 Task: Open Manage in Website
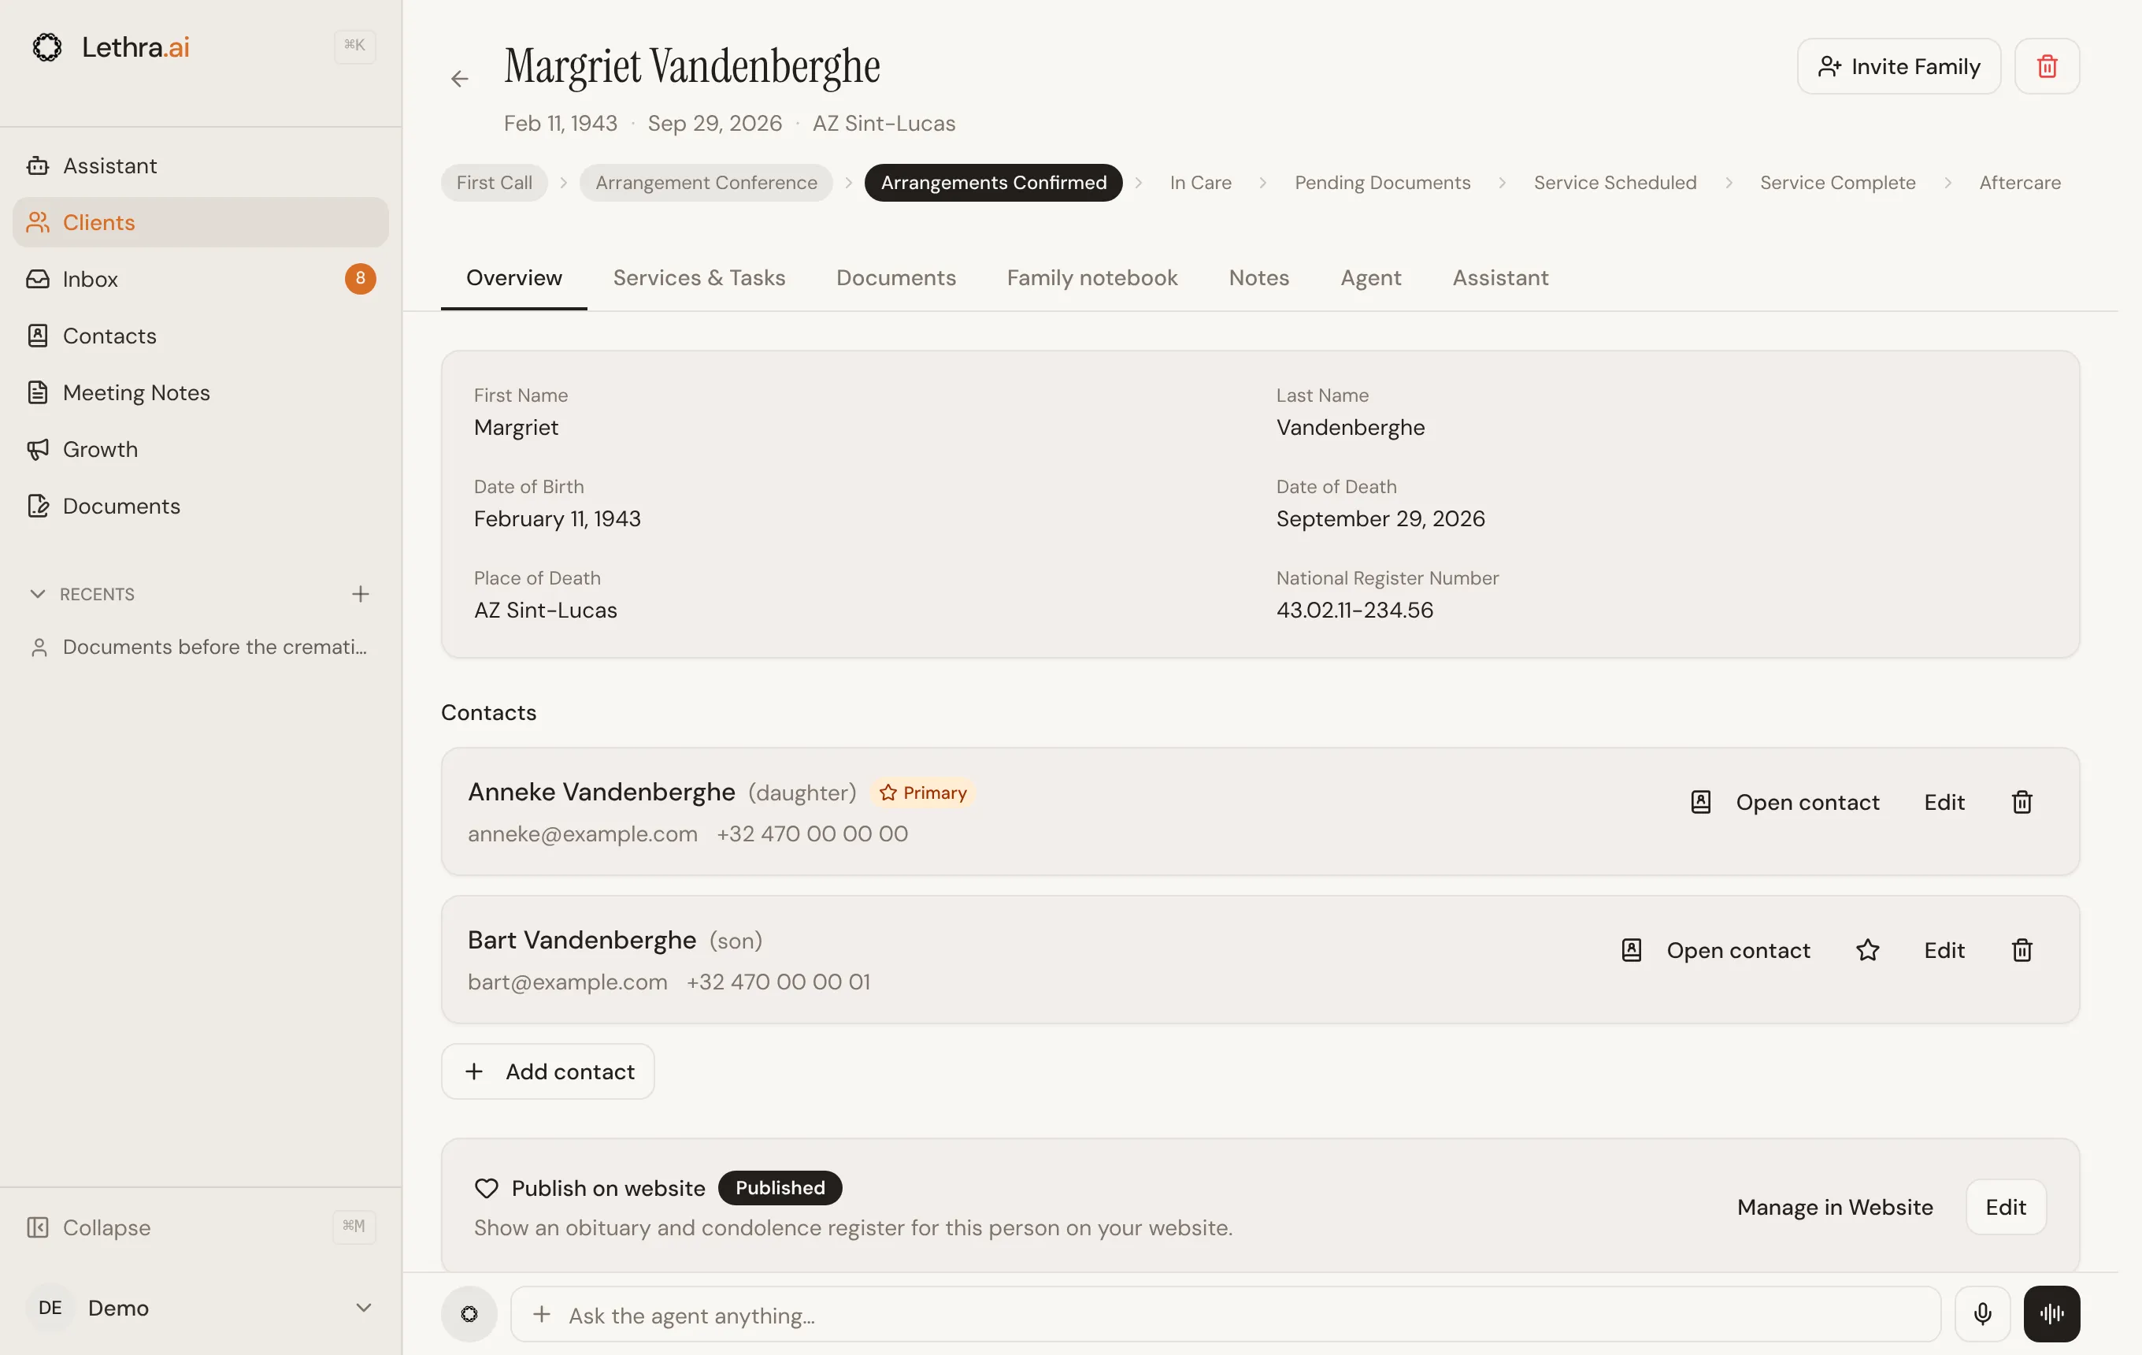(x=1835, y=1208)
